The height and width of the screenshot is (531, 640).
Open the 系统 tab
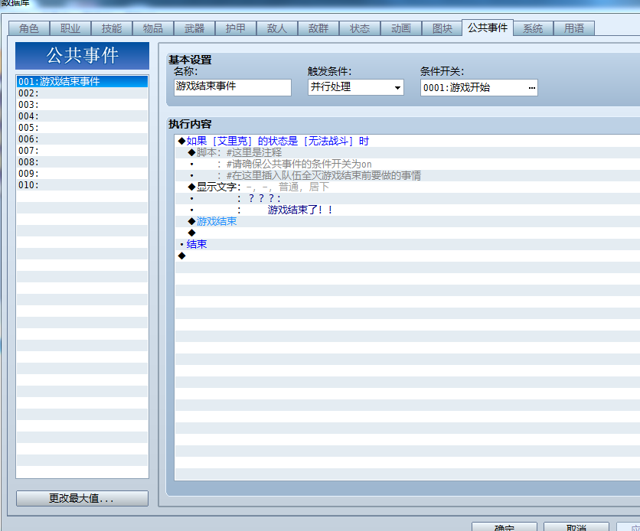coord(533,28)
